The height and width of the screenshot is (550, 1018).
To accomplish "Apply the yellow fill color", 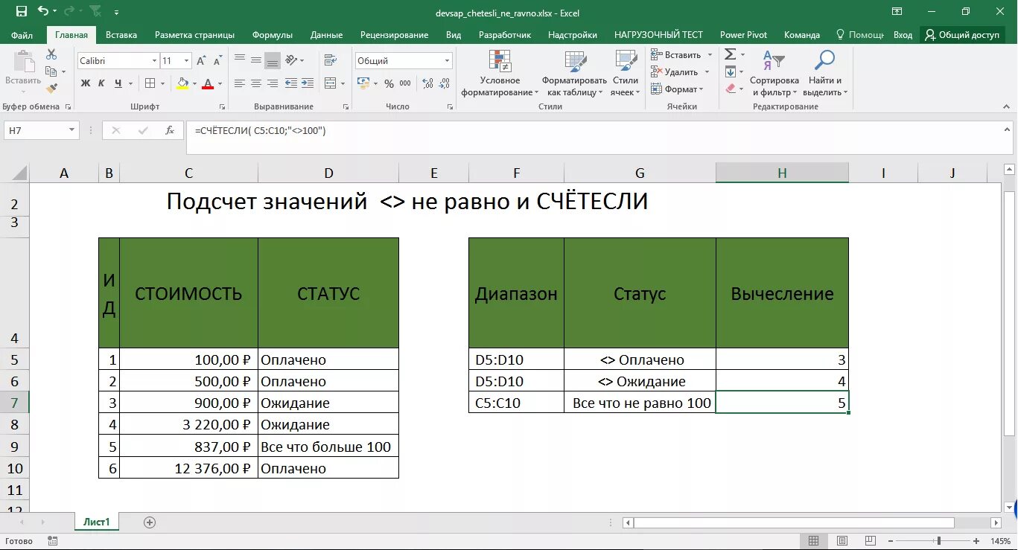I will (x=182, y=83).
